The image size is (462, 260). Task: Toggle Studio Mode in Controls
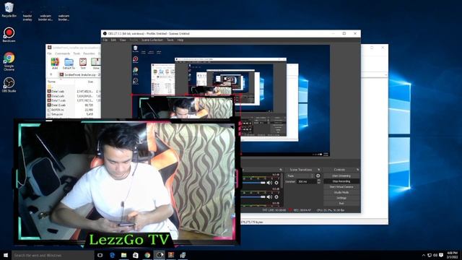pyautogui.click(x=341, y=192)
